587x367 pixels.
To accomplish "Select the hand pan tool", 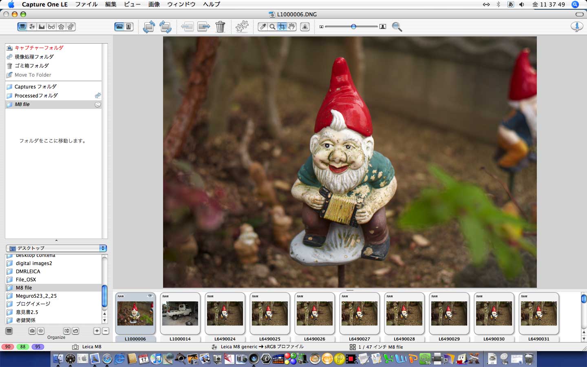I will click(291, 27).
